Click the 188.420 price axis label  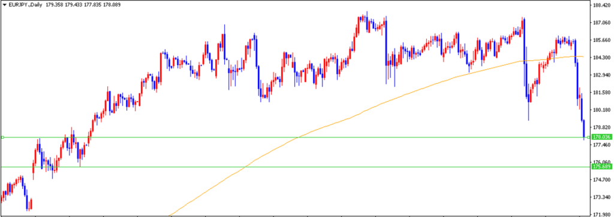tap(602, 5)
